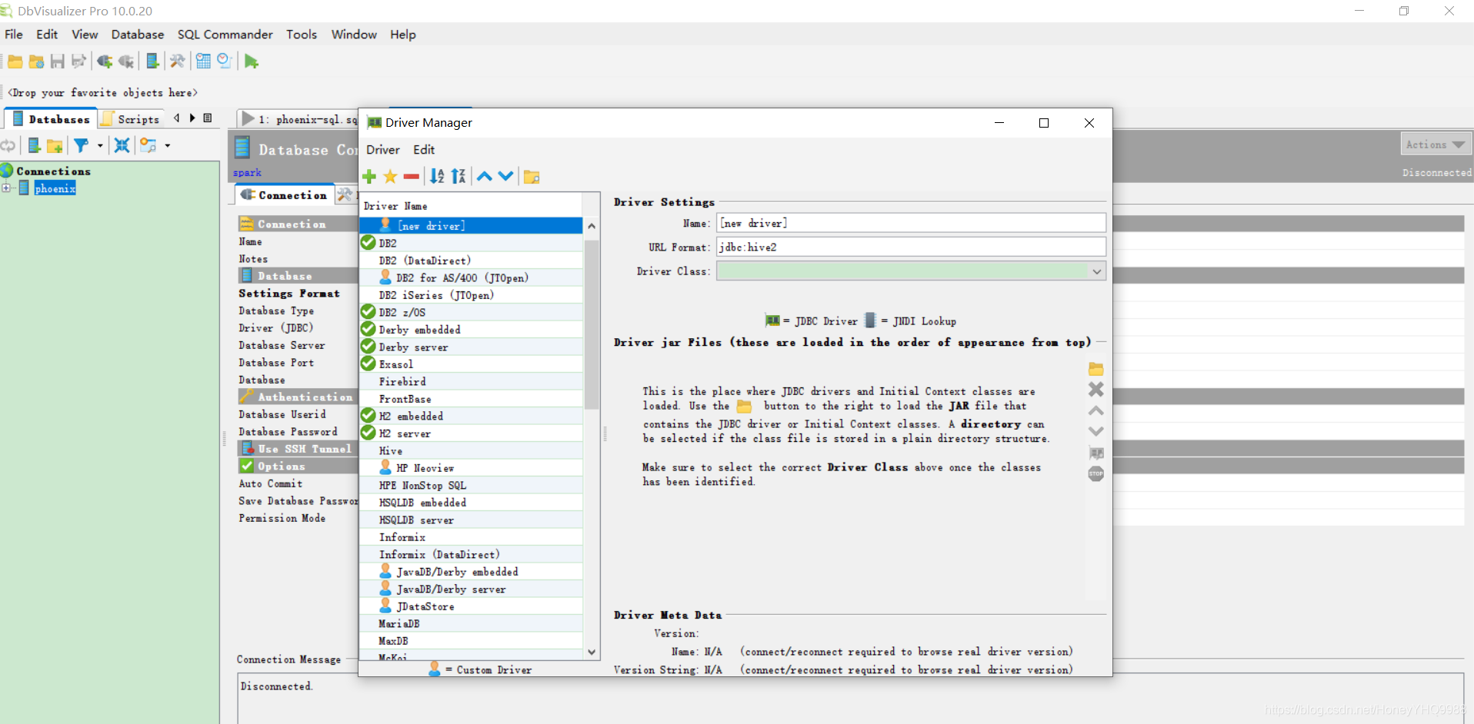Select HP Neoview driver in list
Viewport: 1474px width, 724px height.
pyautogui.click(x=471, y=468)
